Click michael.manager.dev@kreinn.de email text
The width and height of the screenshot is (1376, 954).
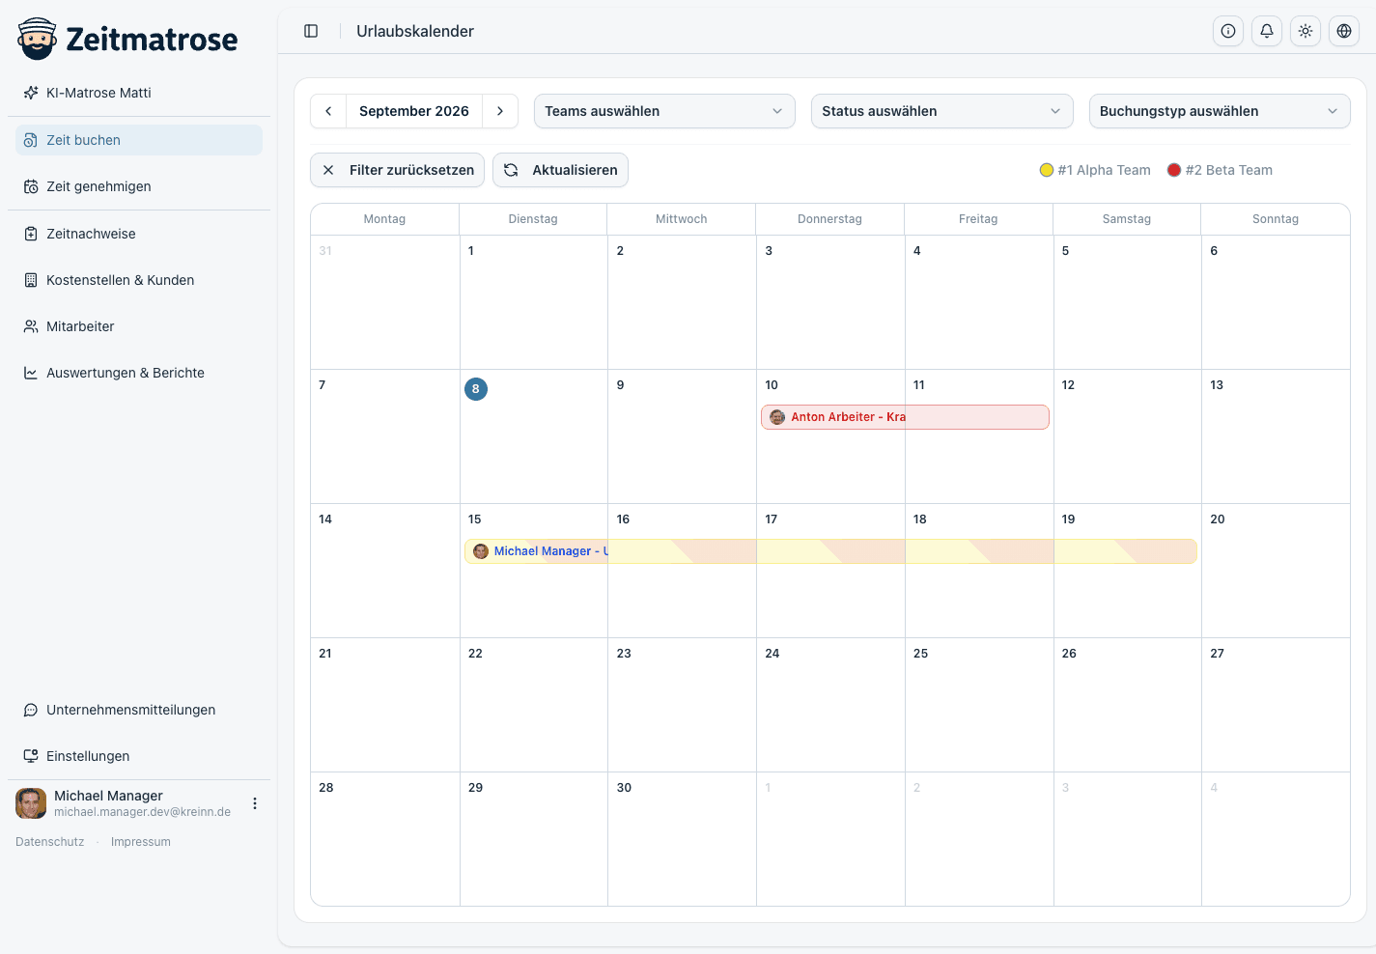pyautogui.click(x=143, y=812)
